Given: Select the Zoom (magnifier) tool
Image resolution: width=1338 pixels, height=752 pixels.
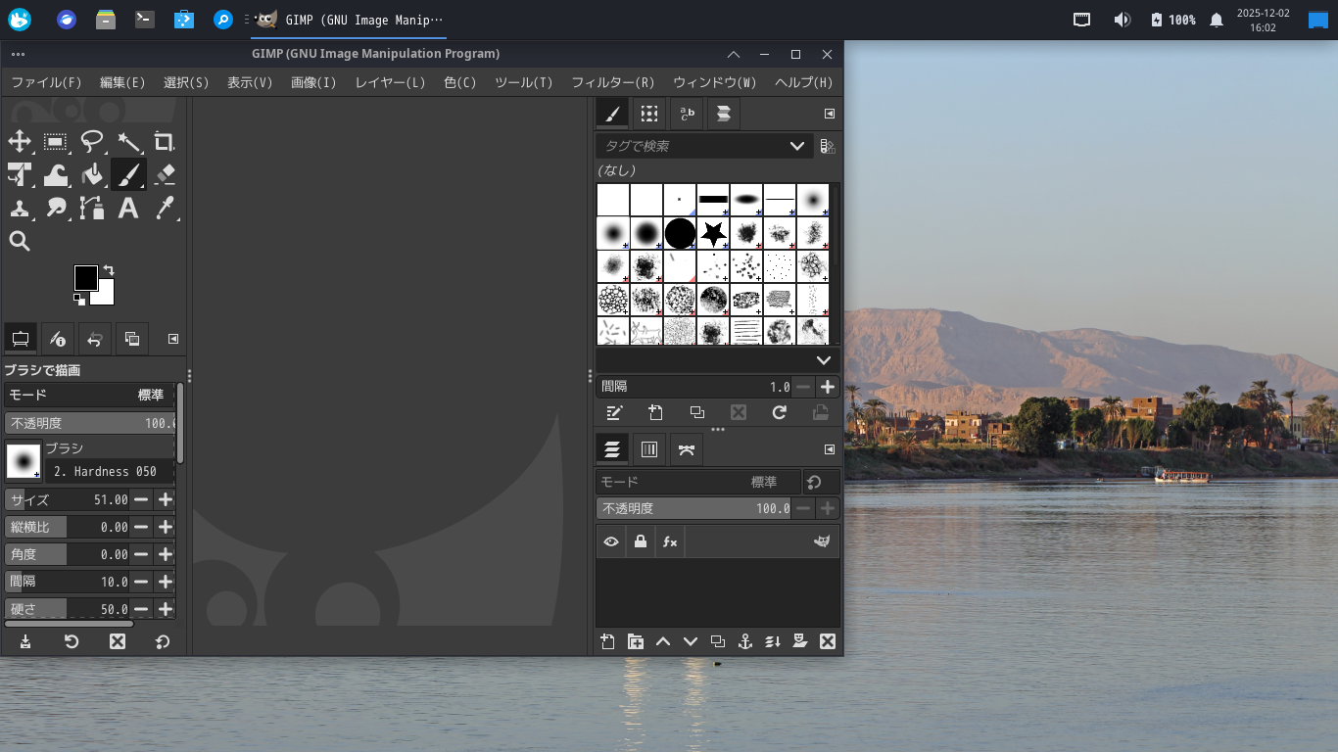Looking at the screenshot, I should point(20,241).
